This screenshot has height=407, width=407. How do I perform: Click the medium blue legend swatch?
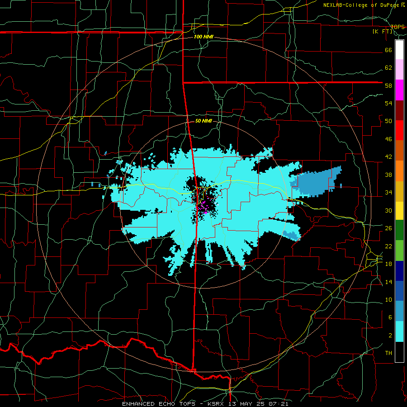click(399, 291)
